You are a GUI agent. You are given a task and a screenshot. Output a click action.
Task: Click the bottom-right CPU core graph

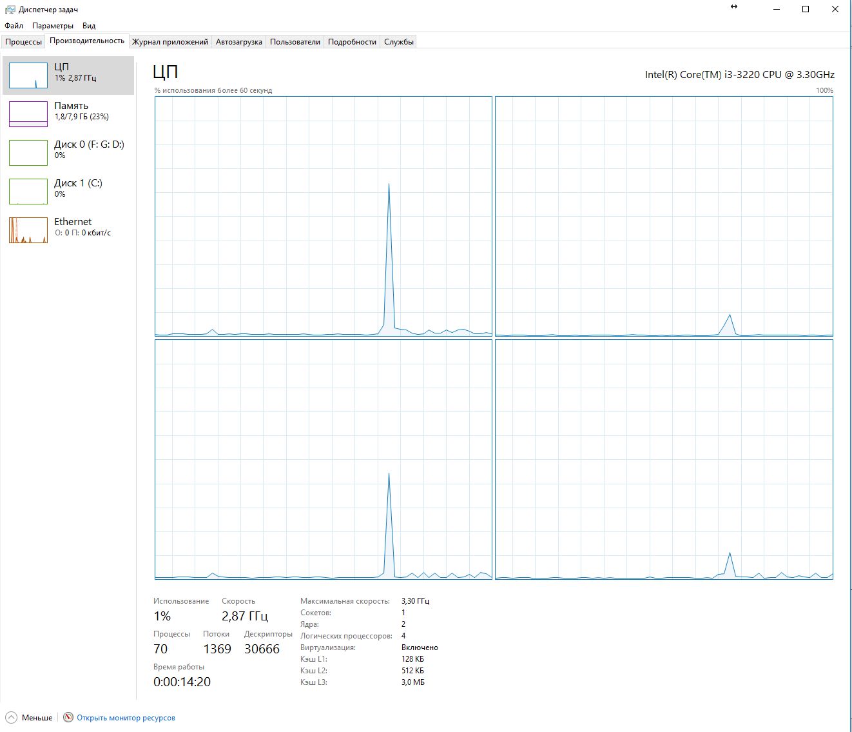pos(664,460)
